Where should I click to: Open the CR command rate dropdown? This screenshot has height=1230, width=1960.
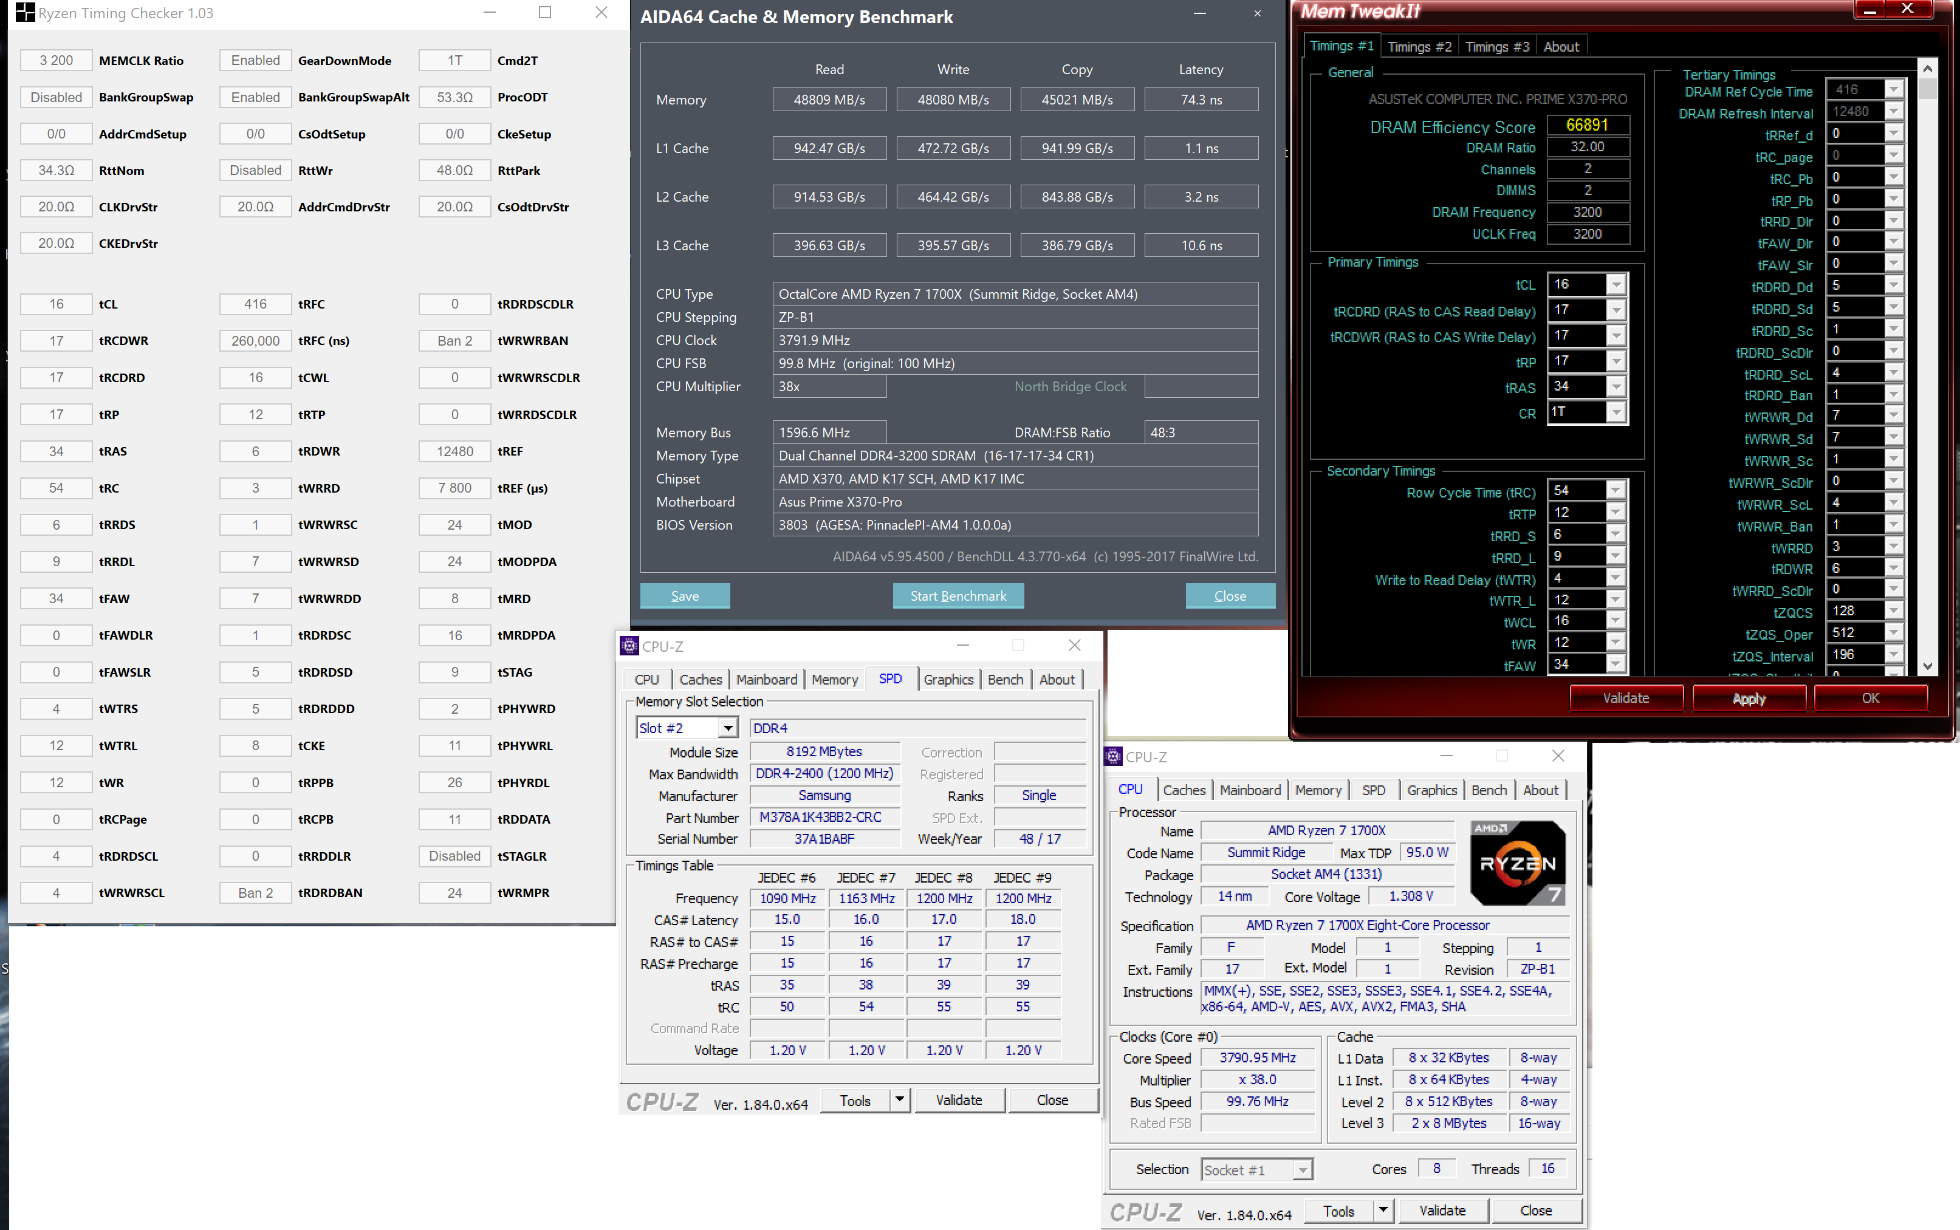[1616, 412]
